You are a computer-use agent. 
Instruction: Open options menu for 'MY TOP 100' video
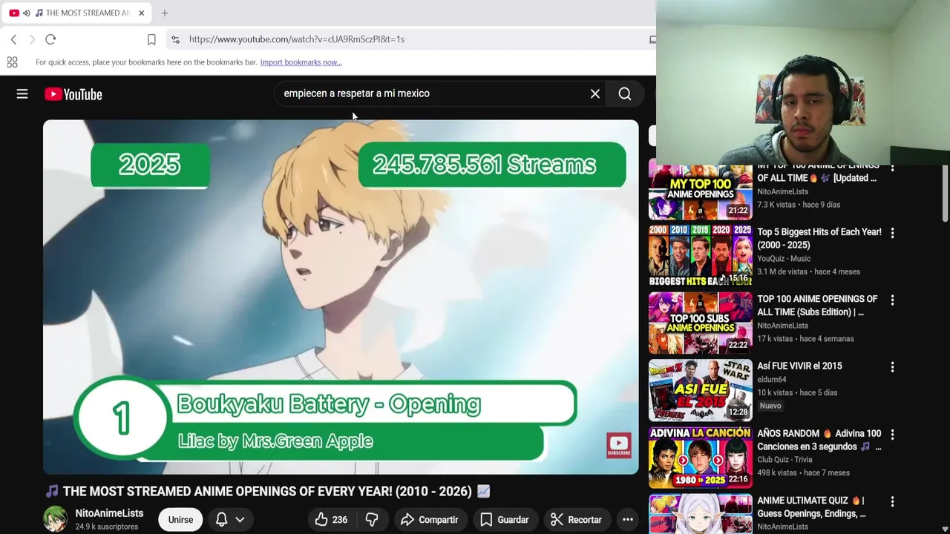coord(892,168)
